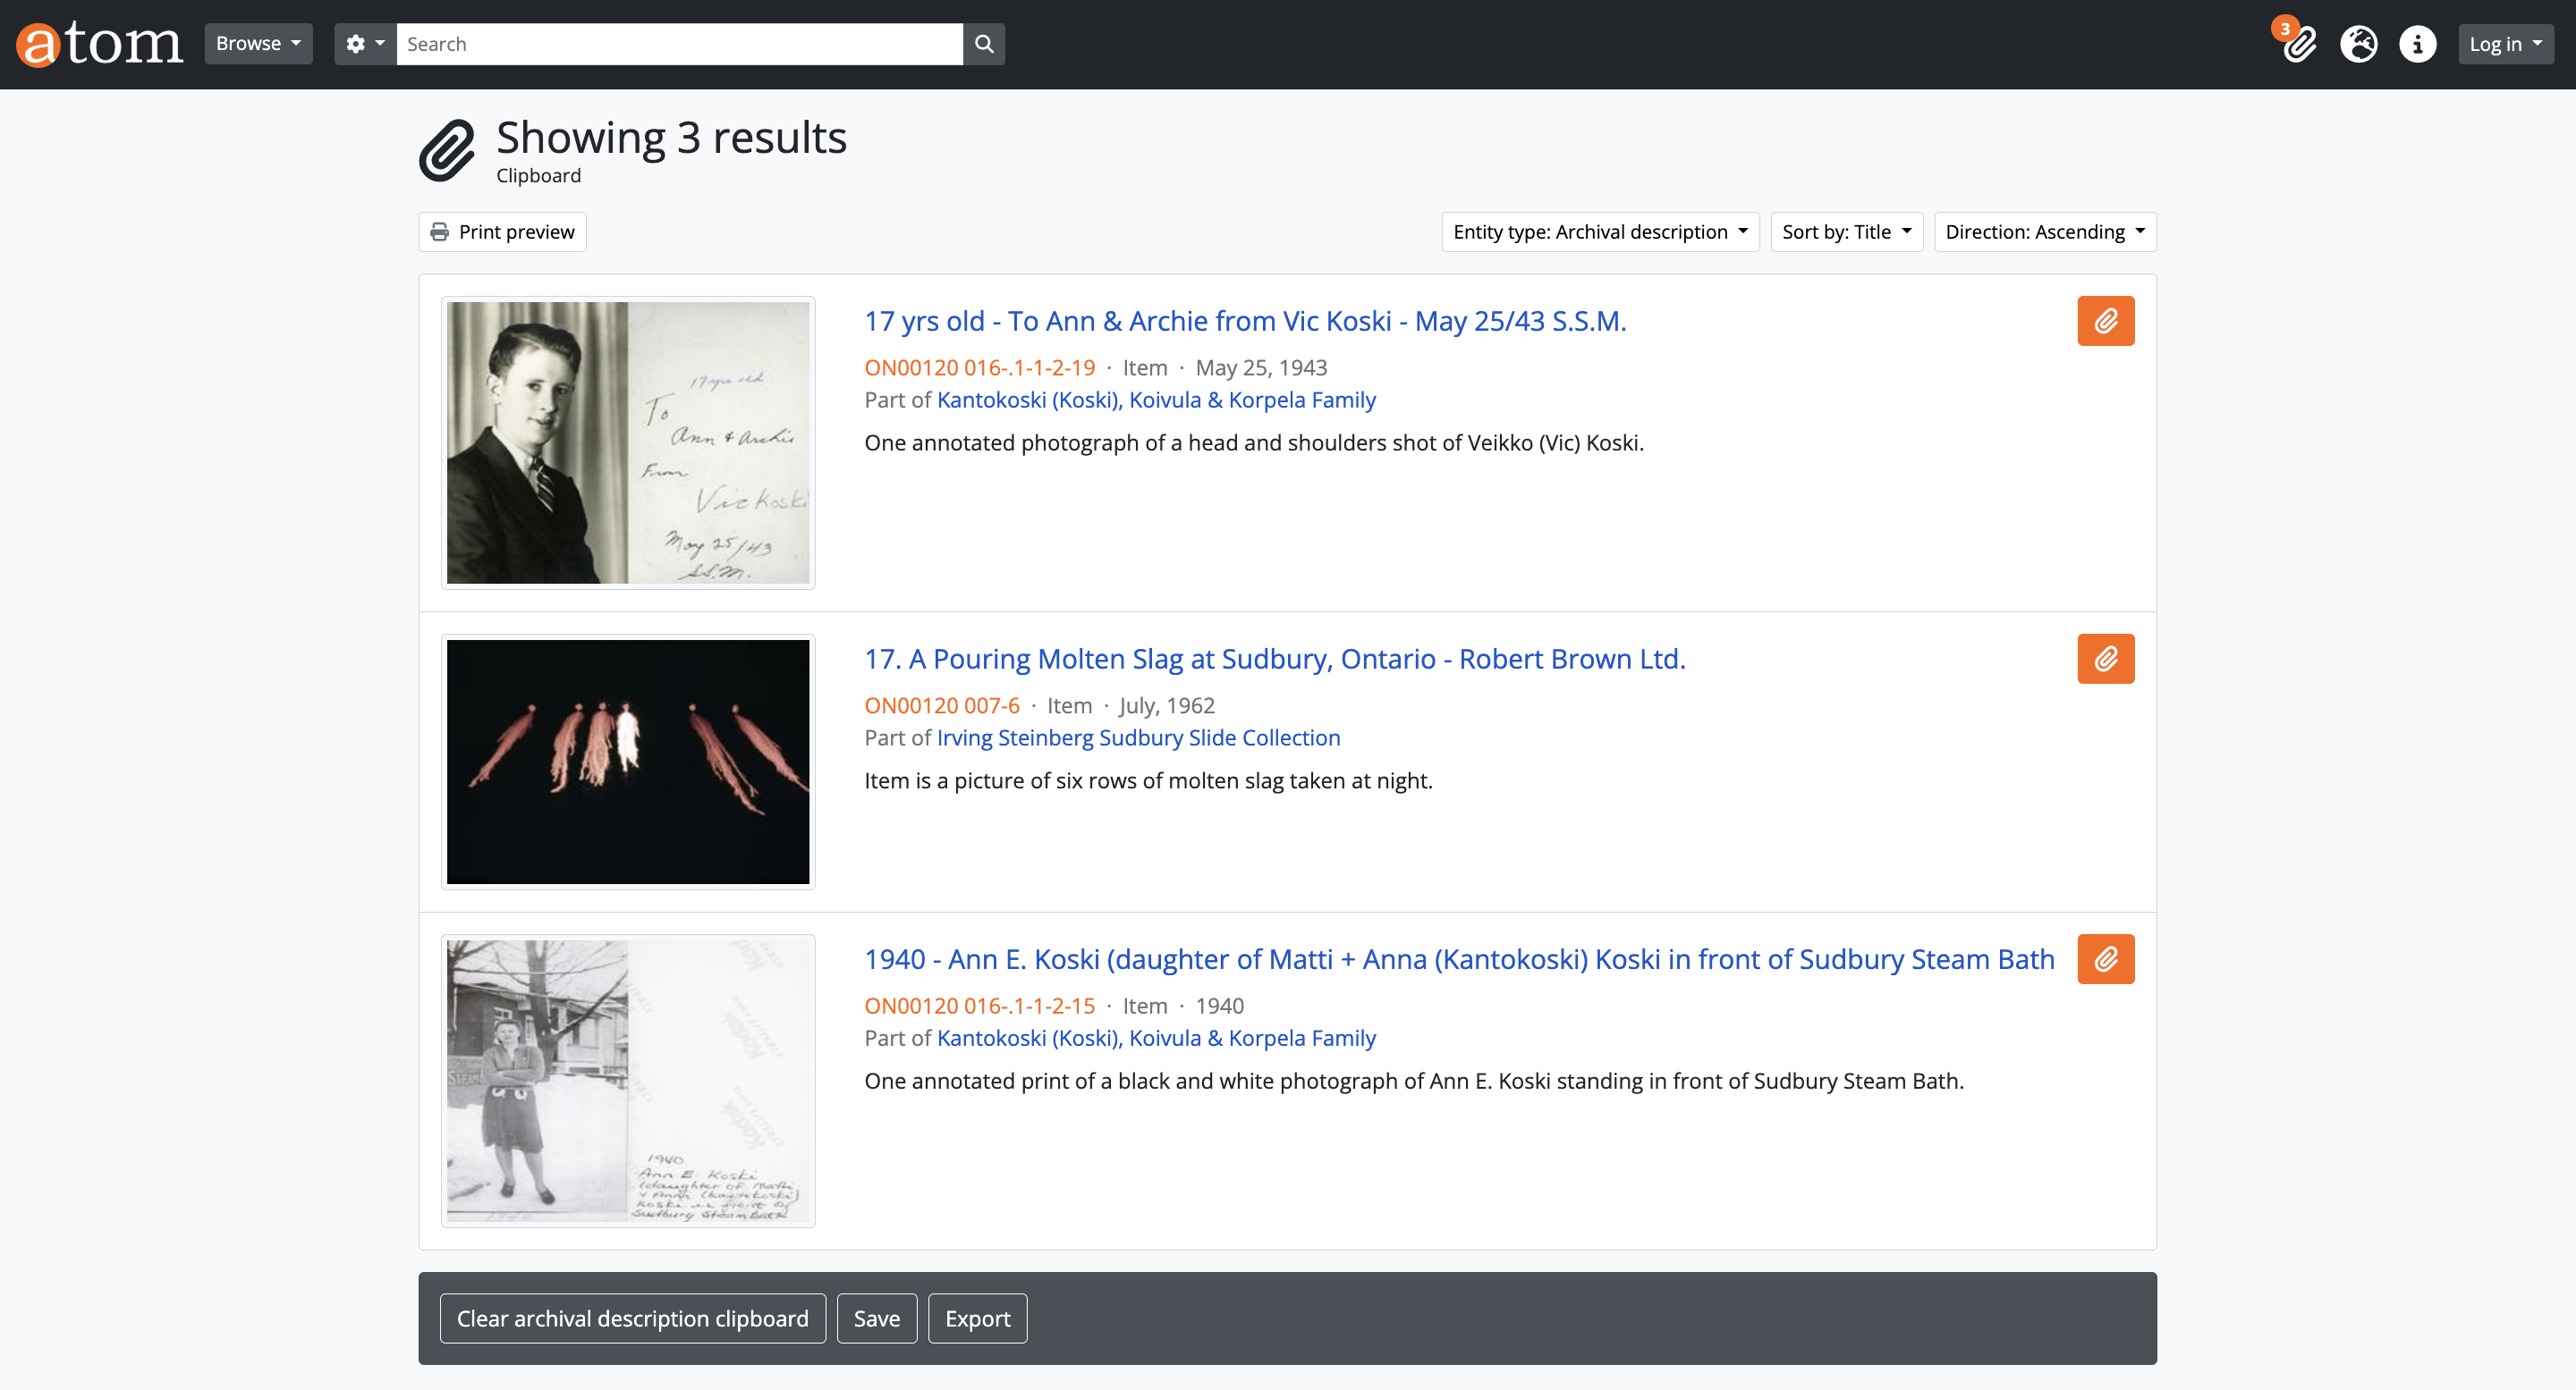
Task: Focus the Search input field
Action: click(x=679, y=44)
